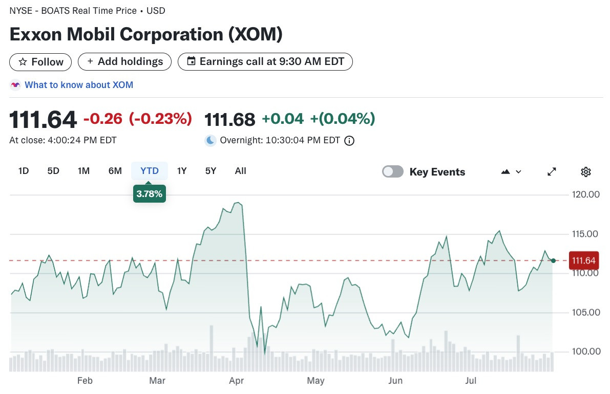Click the Follow star button
The image size is (610, 394).
pyautogui.click(x=40, y=62)
